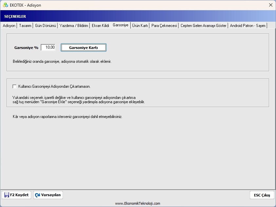Screen dimensions: 276x207
Task: Click the Garsoniye % input field
Action: coord(48,47)
